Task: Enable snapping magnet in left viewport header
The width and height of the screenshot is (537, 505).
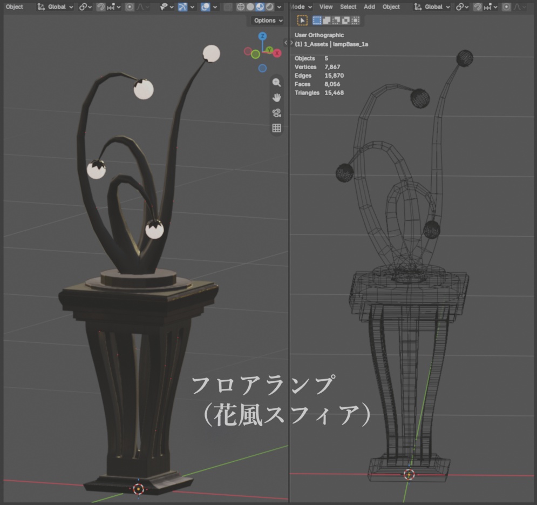Action: (x=101, y=7)
